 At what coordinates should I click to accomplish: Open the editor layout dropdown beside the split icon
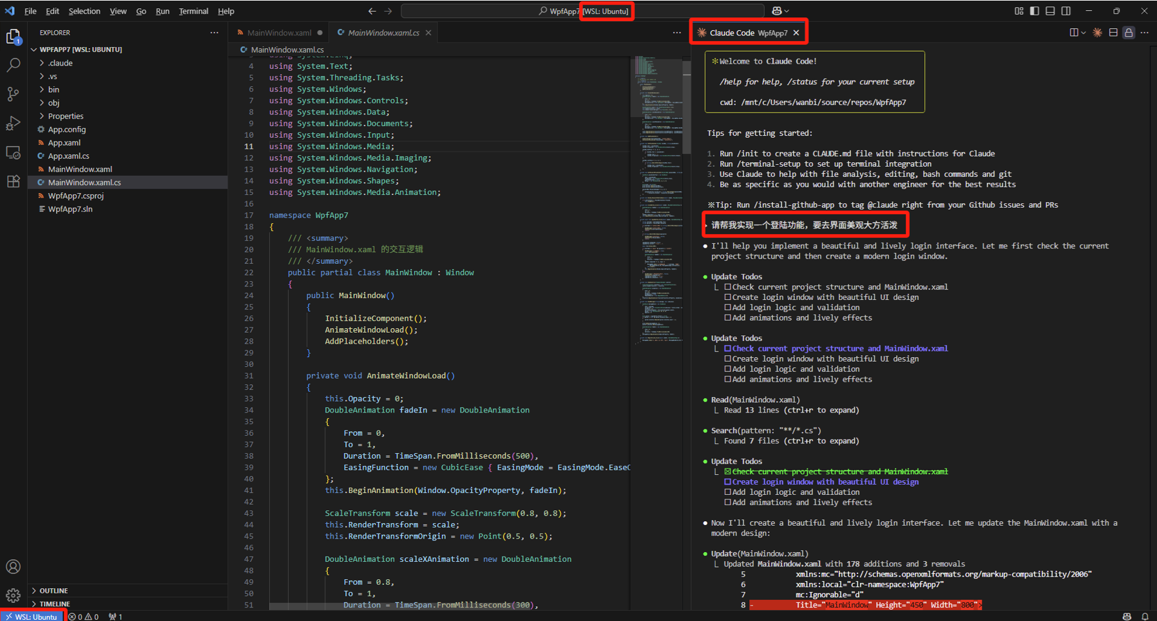[x=1083, y=32]
